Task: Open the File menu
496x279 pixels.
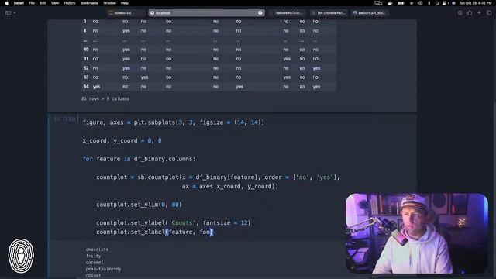Action: [x=32, y=3]
